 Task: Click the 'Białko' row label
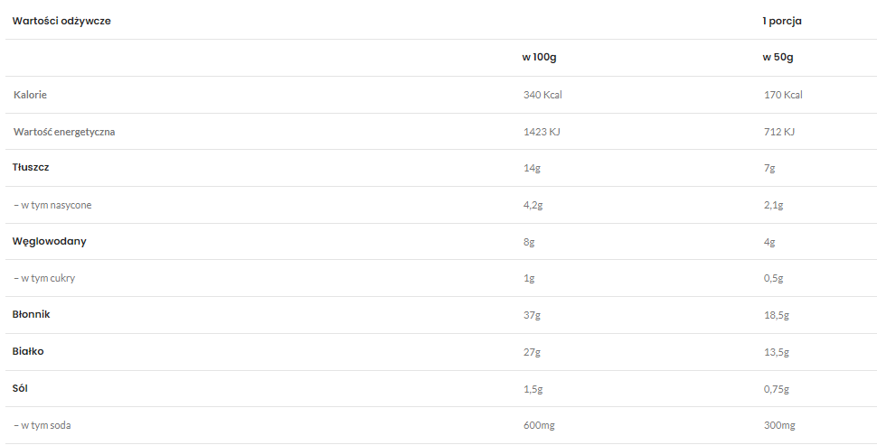28,352
